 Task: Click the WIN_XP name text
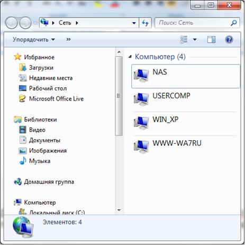(166, 120)
